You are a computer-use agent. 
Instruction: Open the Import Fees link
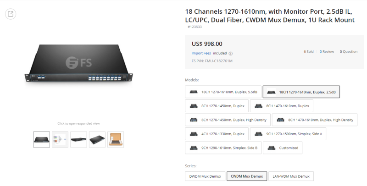tap(201, 53)
